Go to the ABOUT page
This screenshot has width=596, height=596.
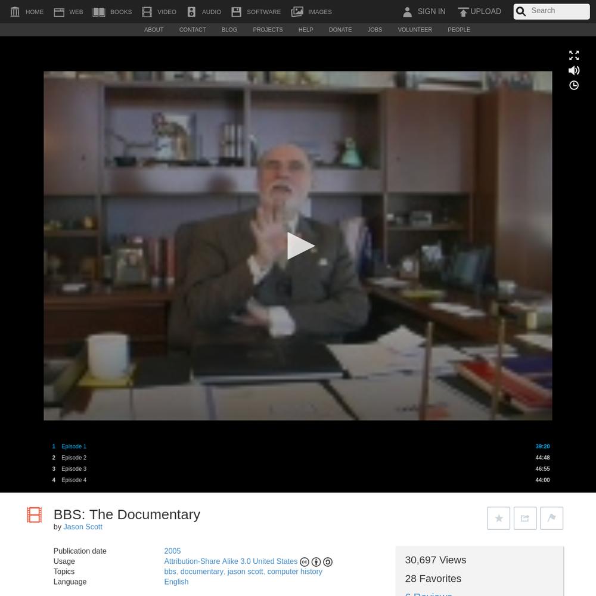click(154, 30)
